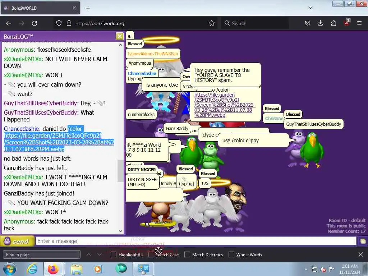The image size is (368, 276).
Task: Enable the Whole Words checkbox
Action: [231, 255]
